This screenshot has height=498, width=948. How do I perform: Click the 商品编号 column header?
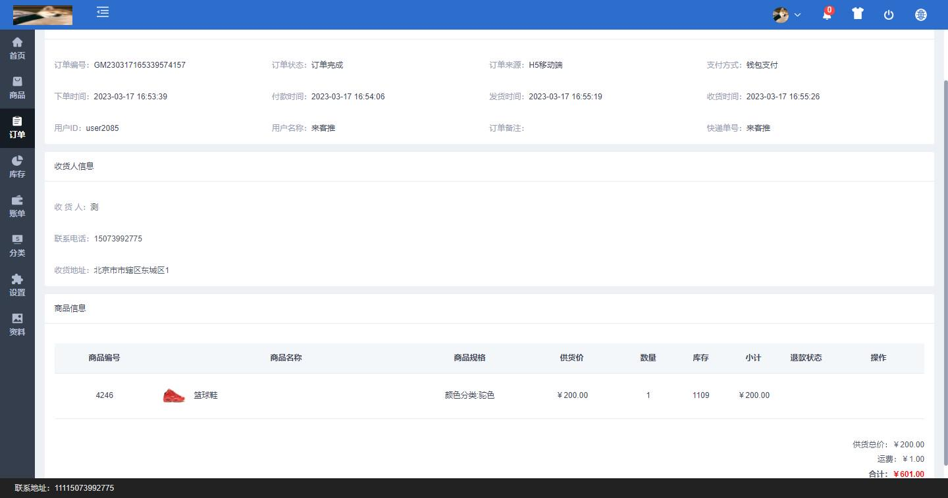(x=105, y=358)
